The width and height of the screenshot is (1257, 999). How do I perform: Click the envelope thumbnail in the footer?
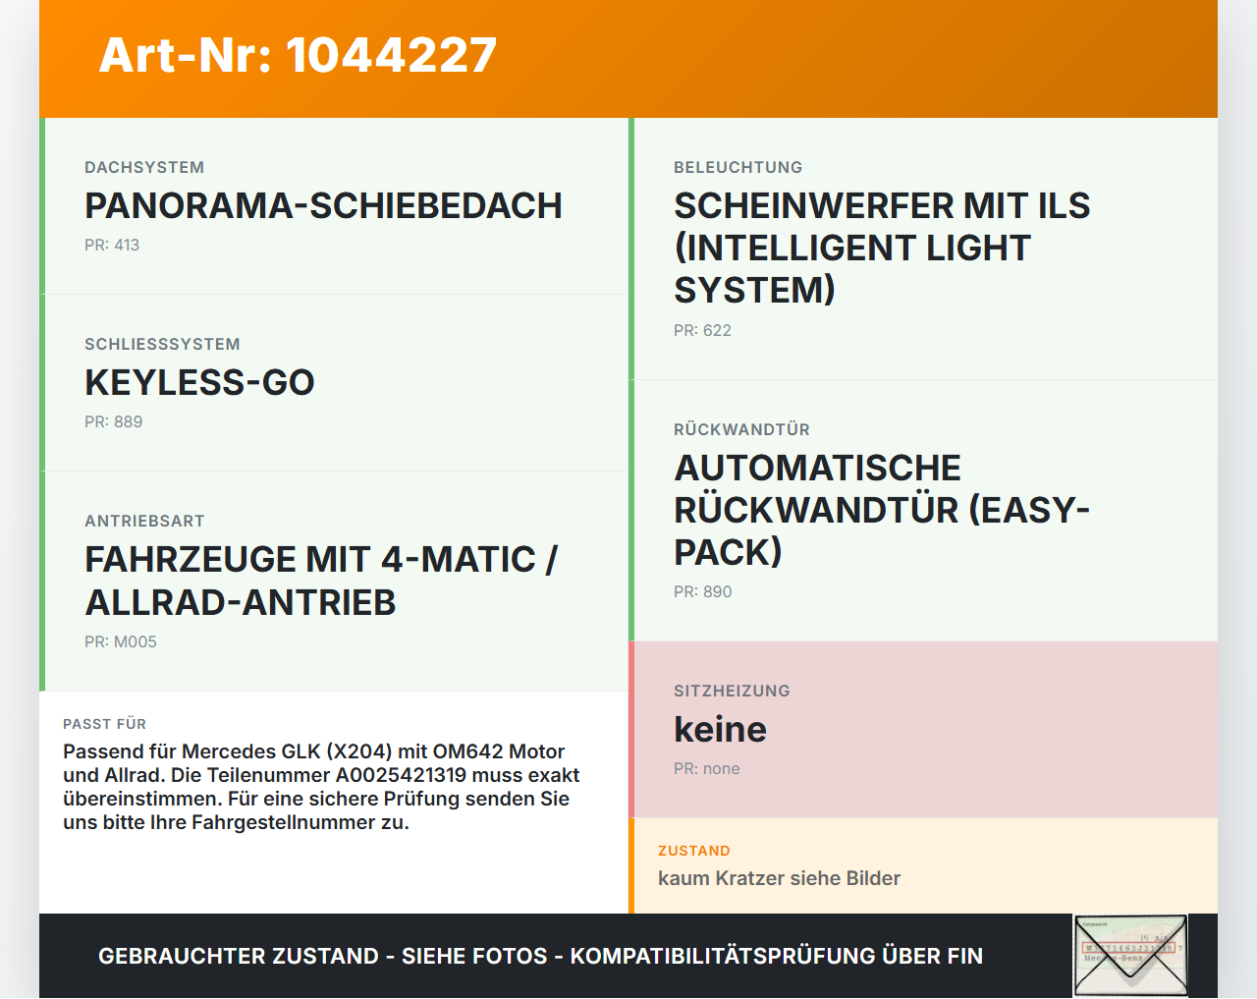[x=1130, y=956]
